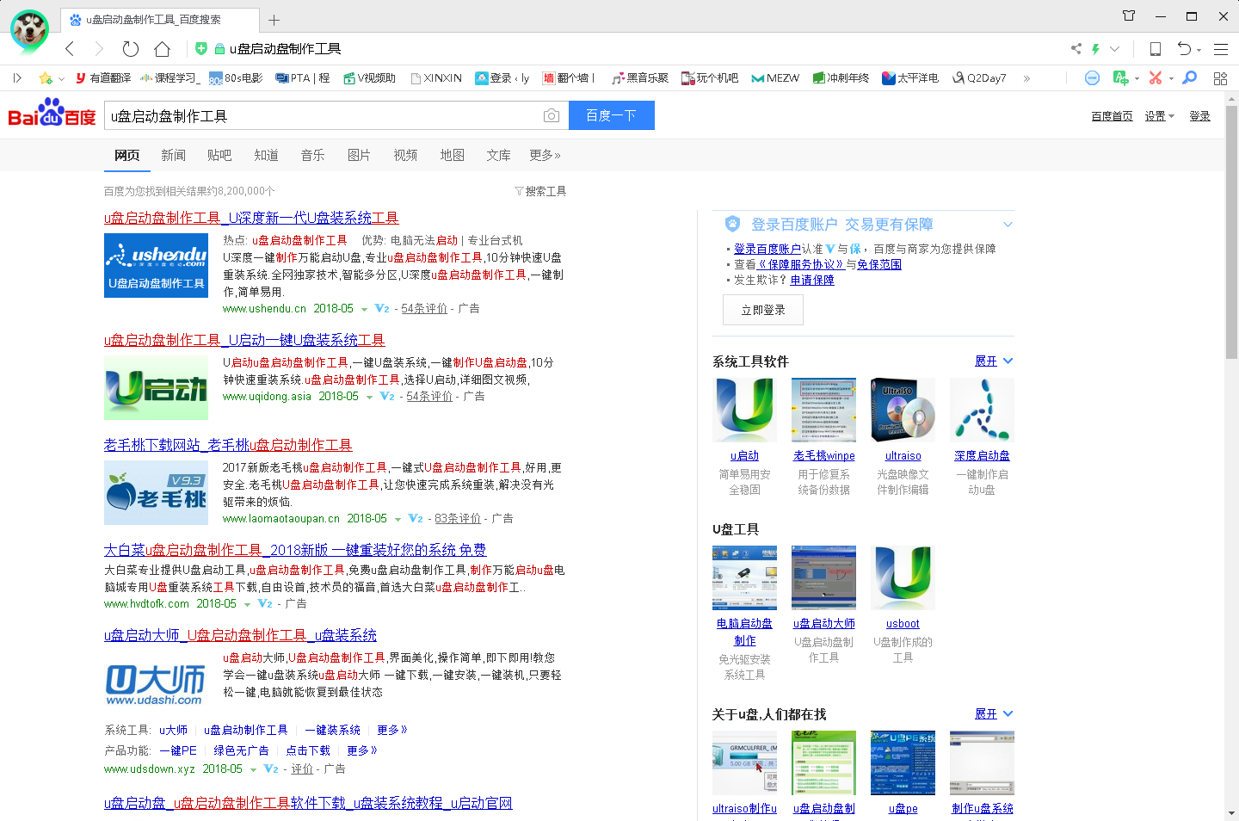Switch to the 文库 tab
Screen dimensions: 1239x821
click(498, 155)
